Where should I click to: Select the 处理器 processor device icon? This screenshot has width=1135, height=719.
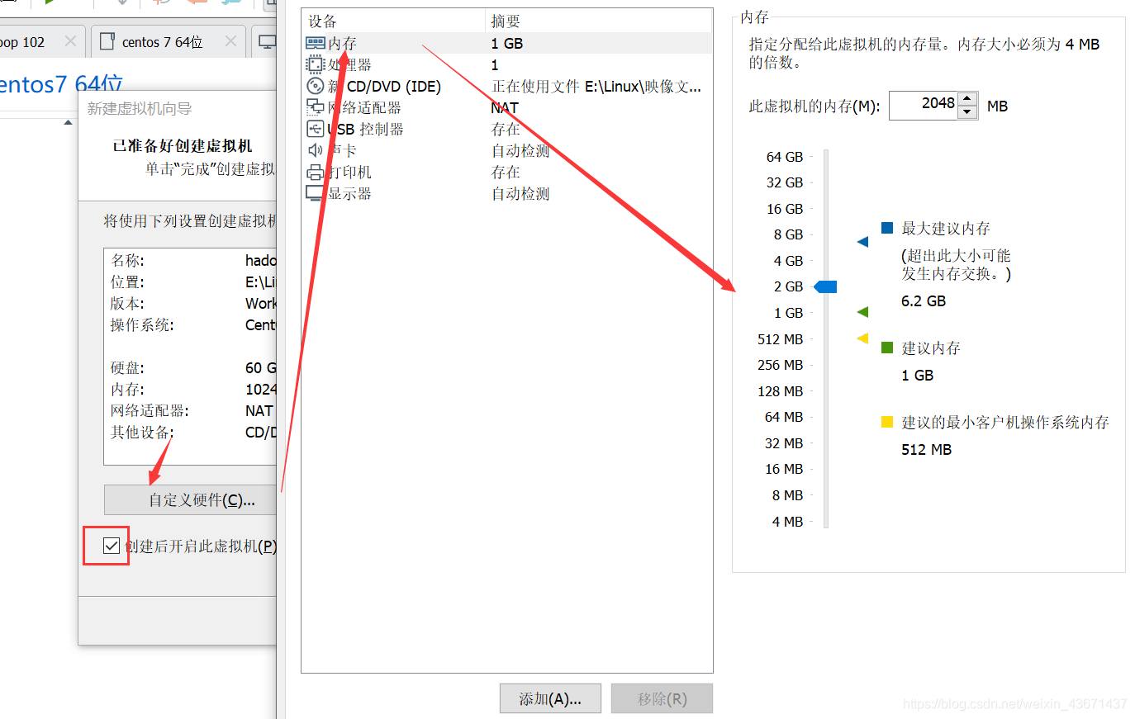[315, 64]
